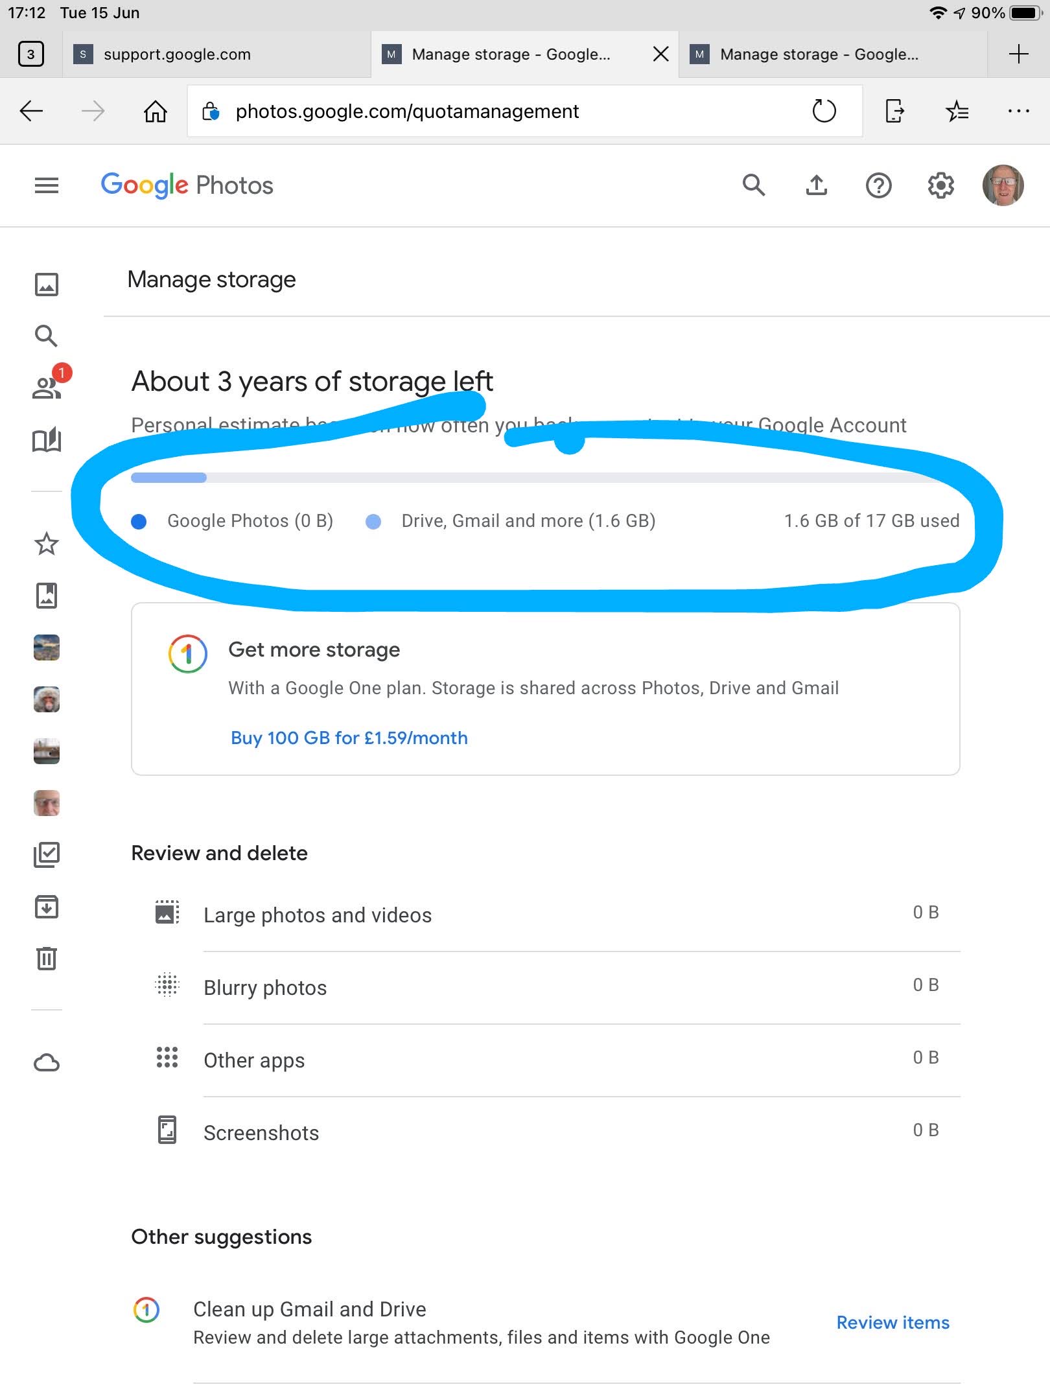The image size is (1050, 1400).
Task: Click Buy 100 GB for £1.59/month
Action: coord(349,738)
